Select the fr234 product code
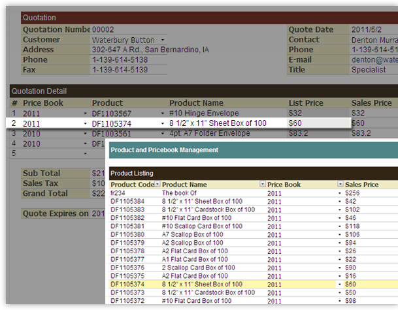 (118, 193)
